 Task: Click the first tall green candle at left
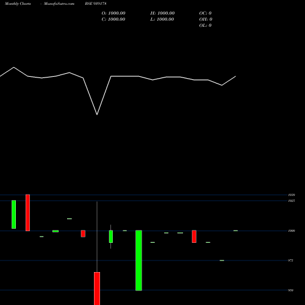pyautogui.click(x=13, y=215)
